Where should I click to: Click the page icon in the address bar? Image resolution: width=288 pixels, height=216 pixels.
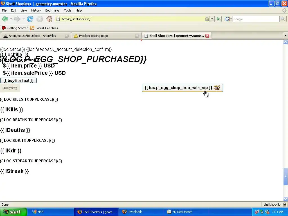point(58,19)
